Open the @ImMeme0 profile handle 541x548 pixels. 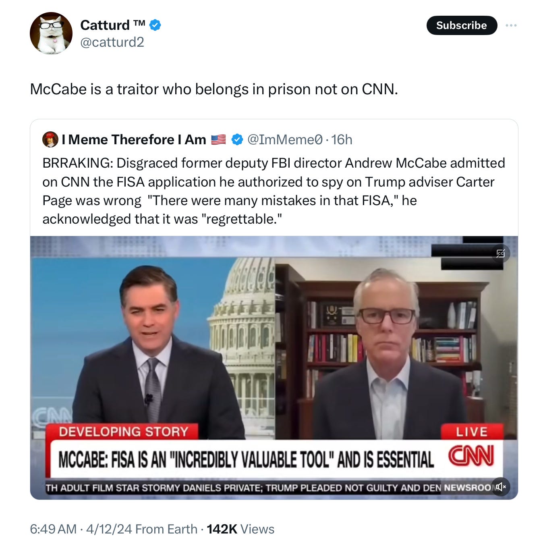coord(285,139)
